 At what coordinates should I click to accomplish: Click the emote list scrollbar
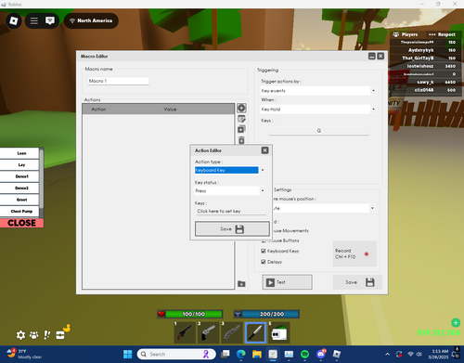tap(42, 179)
